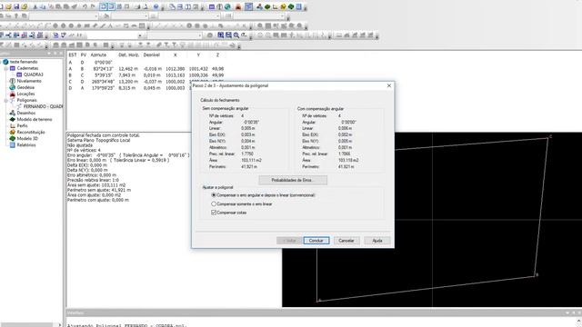Click the 13,200 m distance cell
Image resolution: width=582 pixels, height=327 pixels.
click(x=128, y=82)
